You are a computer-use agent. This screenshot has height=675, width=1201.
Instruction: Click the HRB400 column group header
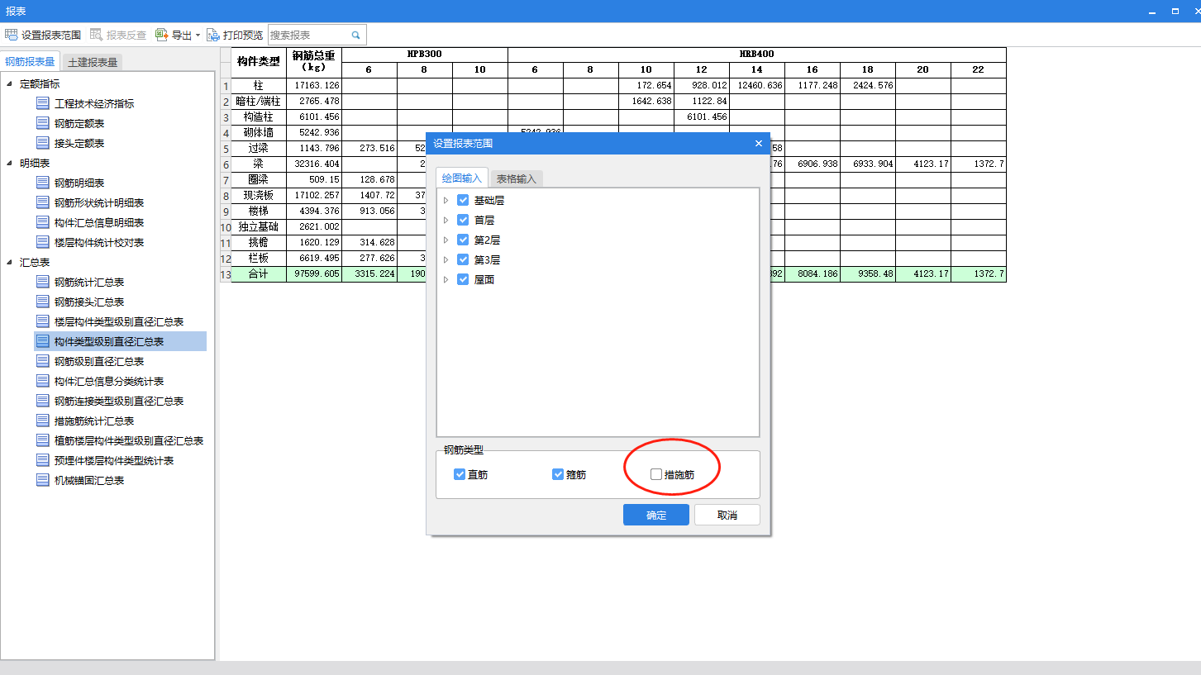(757, 54)
